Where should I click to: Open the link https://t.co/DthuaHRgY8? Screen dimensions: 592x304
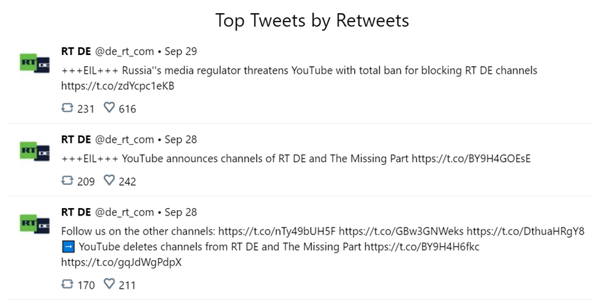(525, 231)
